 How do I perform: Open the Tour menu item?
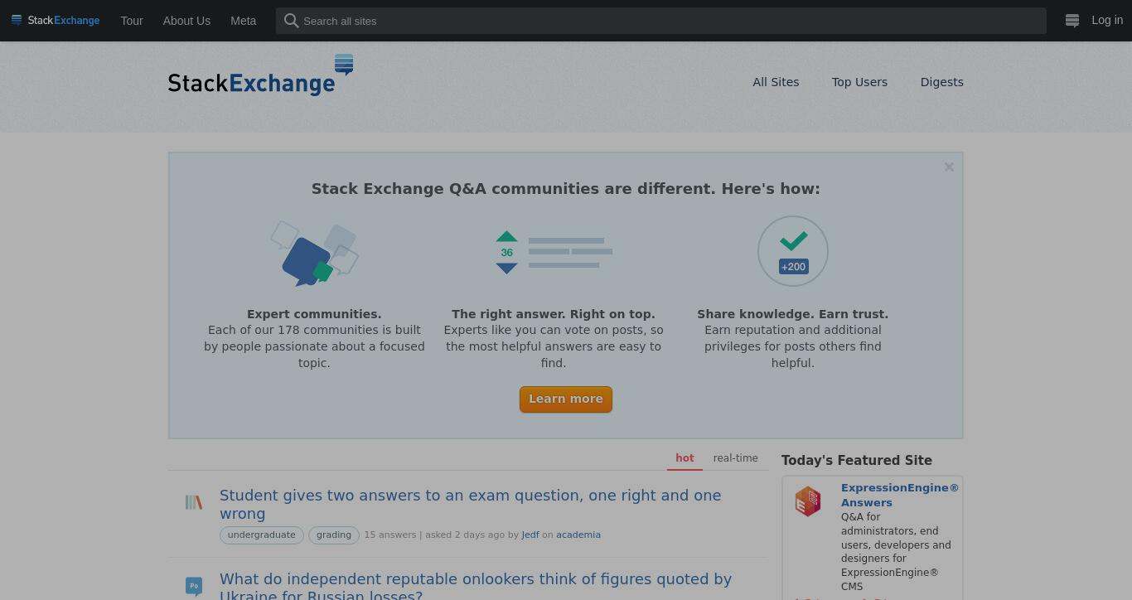(132, 21)
